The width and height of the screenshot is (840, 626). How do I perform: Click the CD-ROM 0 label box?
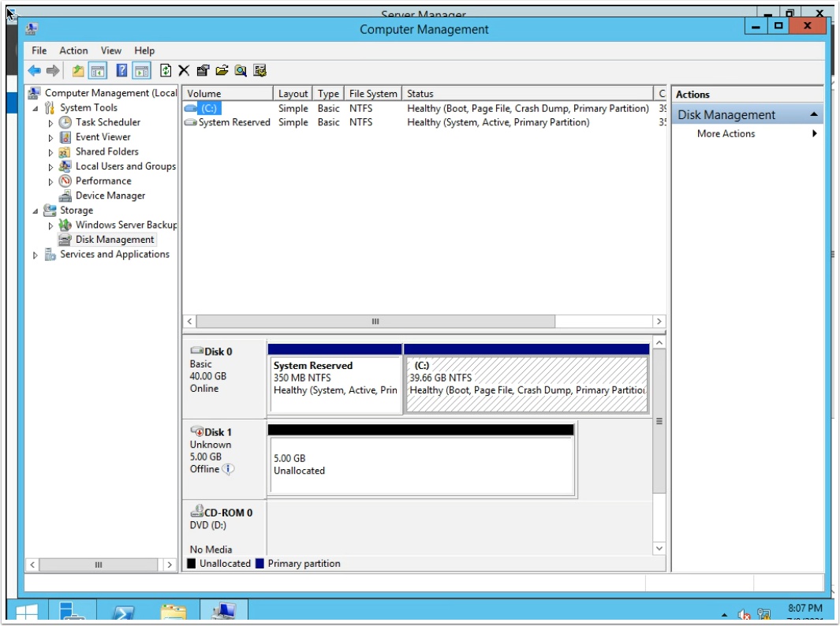[x=225, y=528]
